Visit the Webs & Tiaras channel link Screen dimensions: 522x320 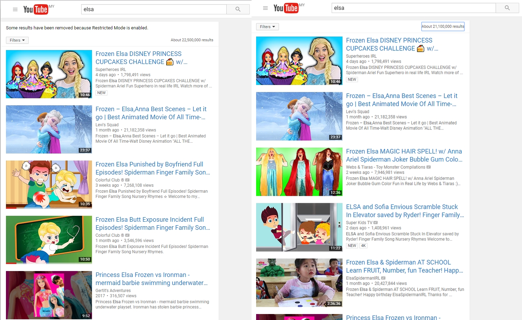(385, 167)
